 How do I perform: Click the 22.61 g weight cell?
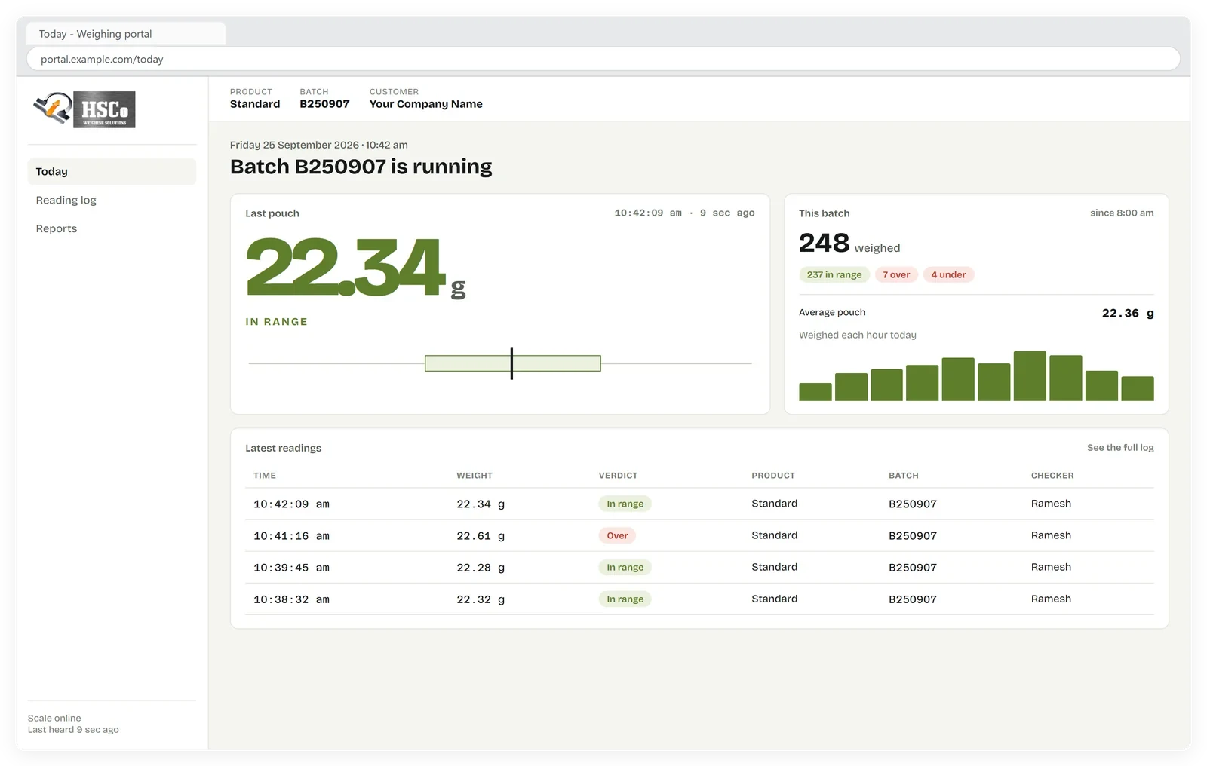(x=481, y=536)
